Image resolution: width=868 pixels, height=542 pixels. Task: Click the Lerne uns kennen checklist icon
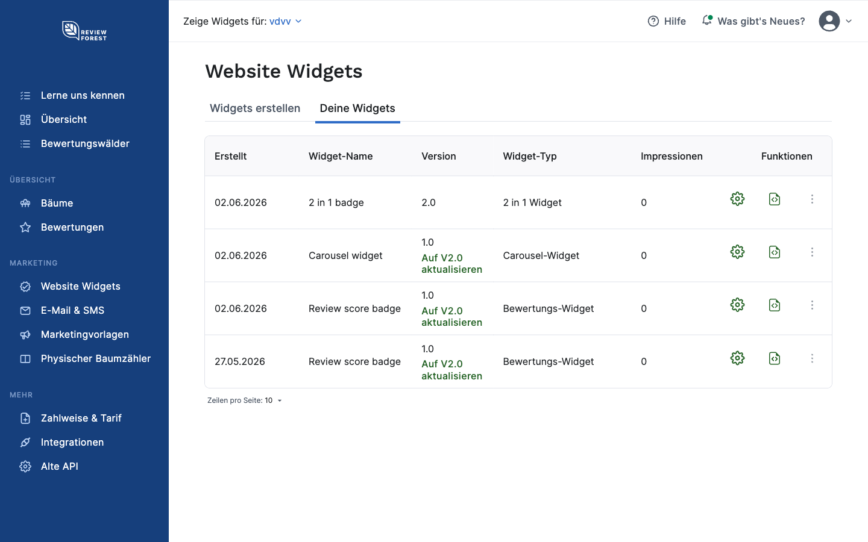(x=25, y=96)
